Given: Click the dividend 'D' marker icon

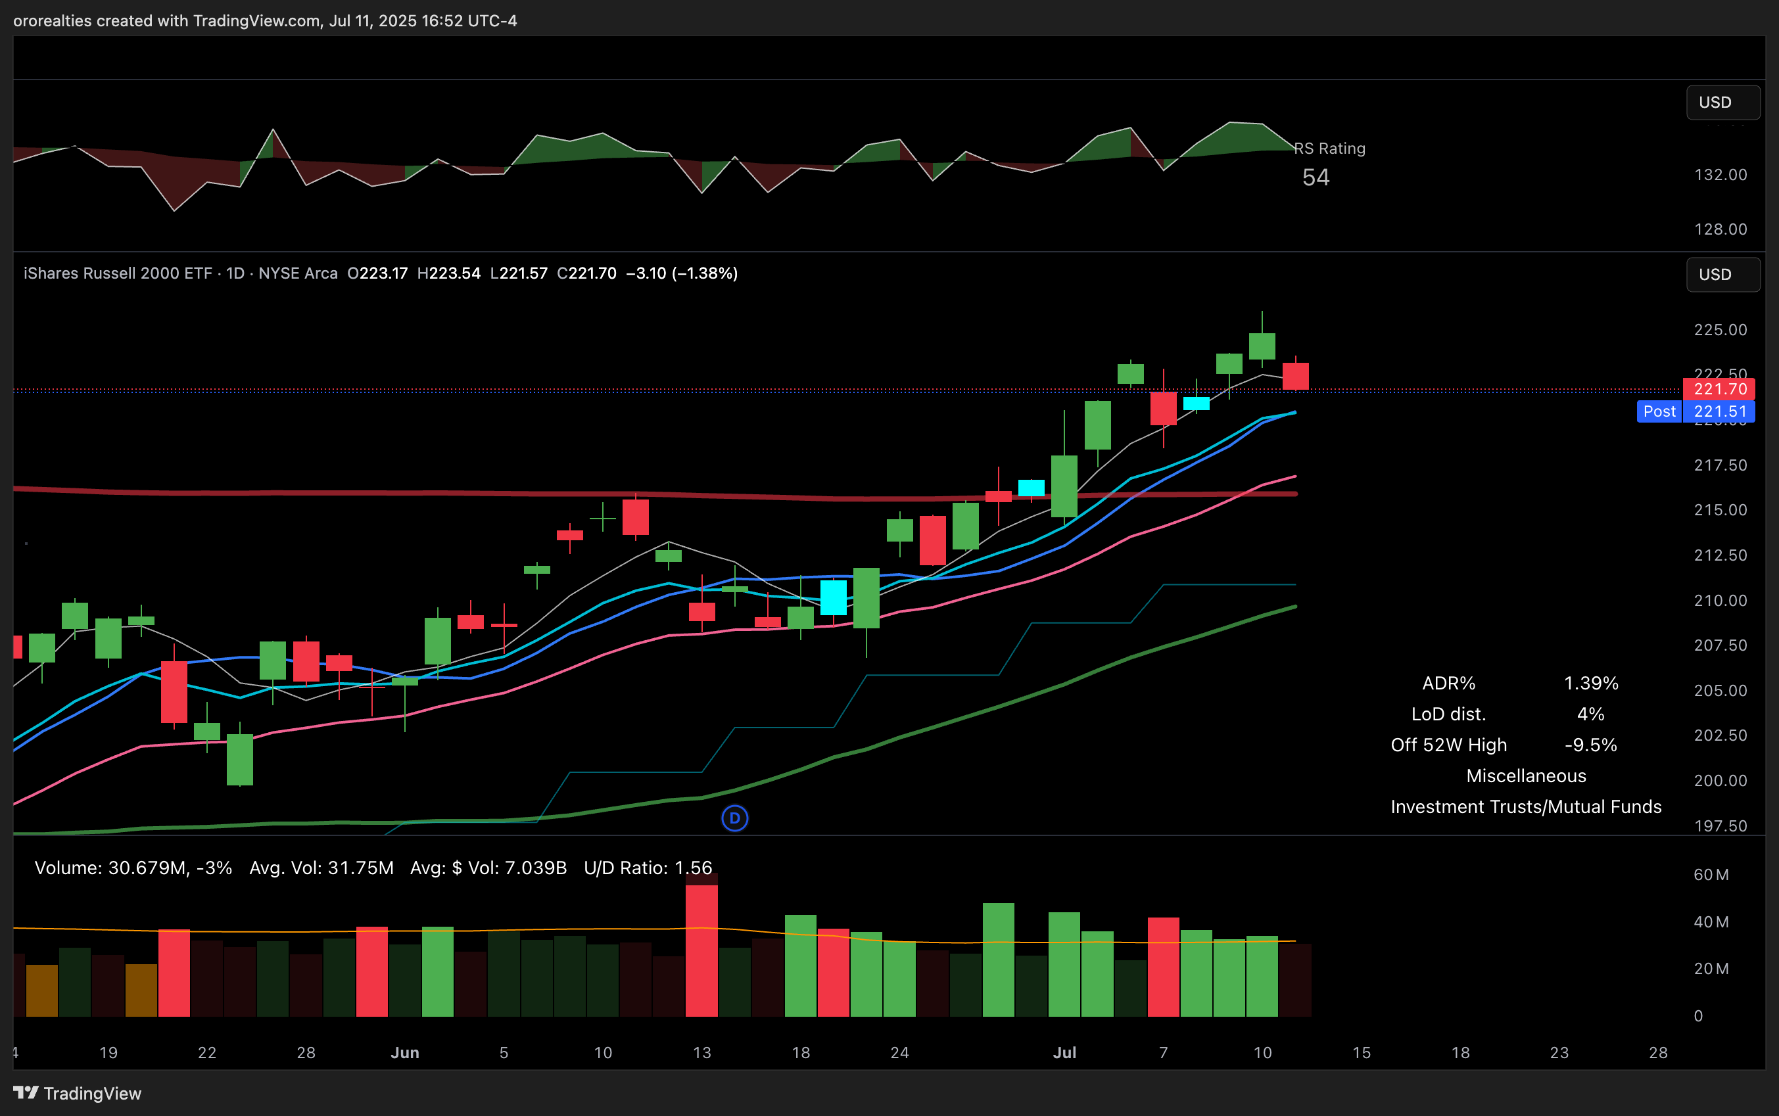Looking at the screenshot, I should pos(734,818).
